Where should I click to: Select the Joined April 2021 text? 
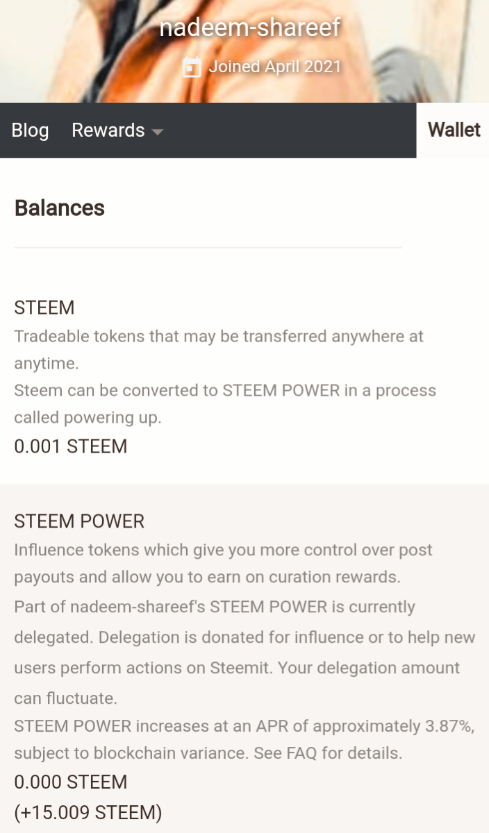coord(274,67)
